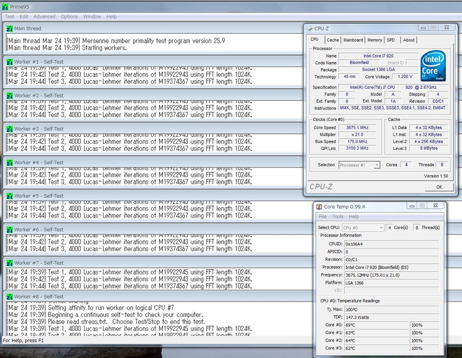
Task: Open the Advanced menu in Prime95
Action: (x=44, y=17)
